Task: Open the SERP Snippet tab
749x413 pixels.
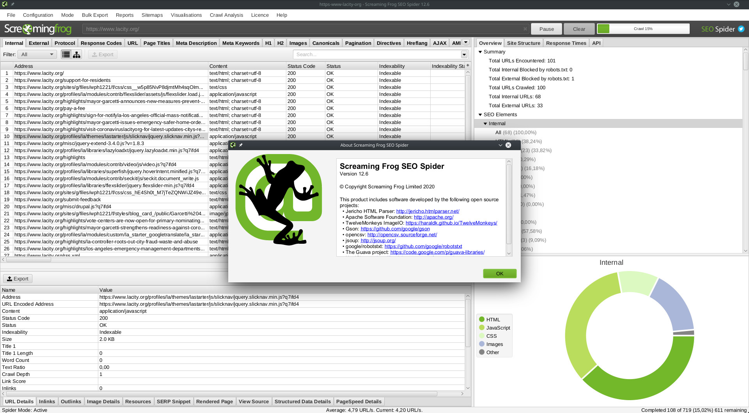Action: (x=174, y=401)
